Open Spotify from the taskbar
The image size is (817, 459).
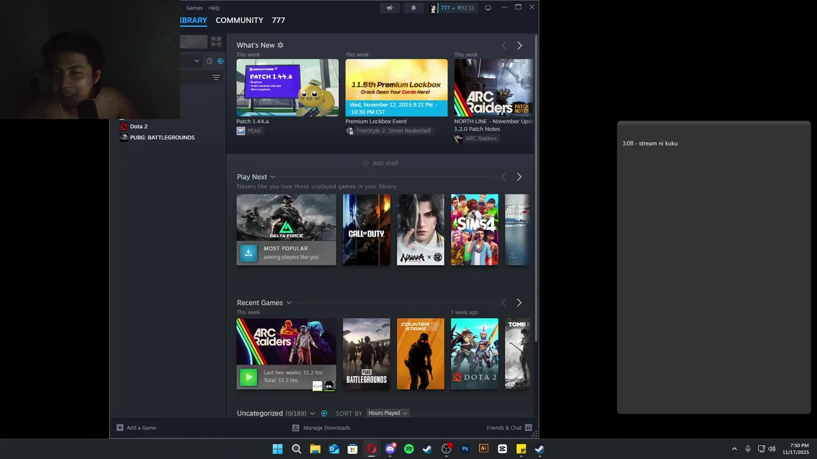408,449
